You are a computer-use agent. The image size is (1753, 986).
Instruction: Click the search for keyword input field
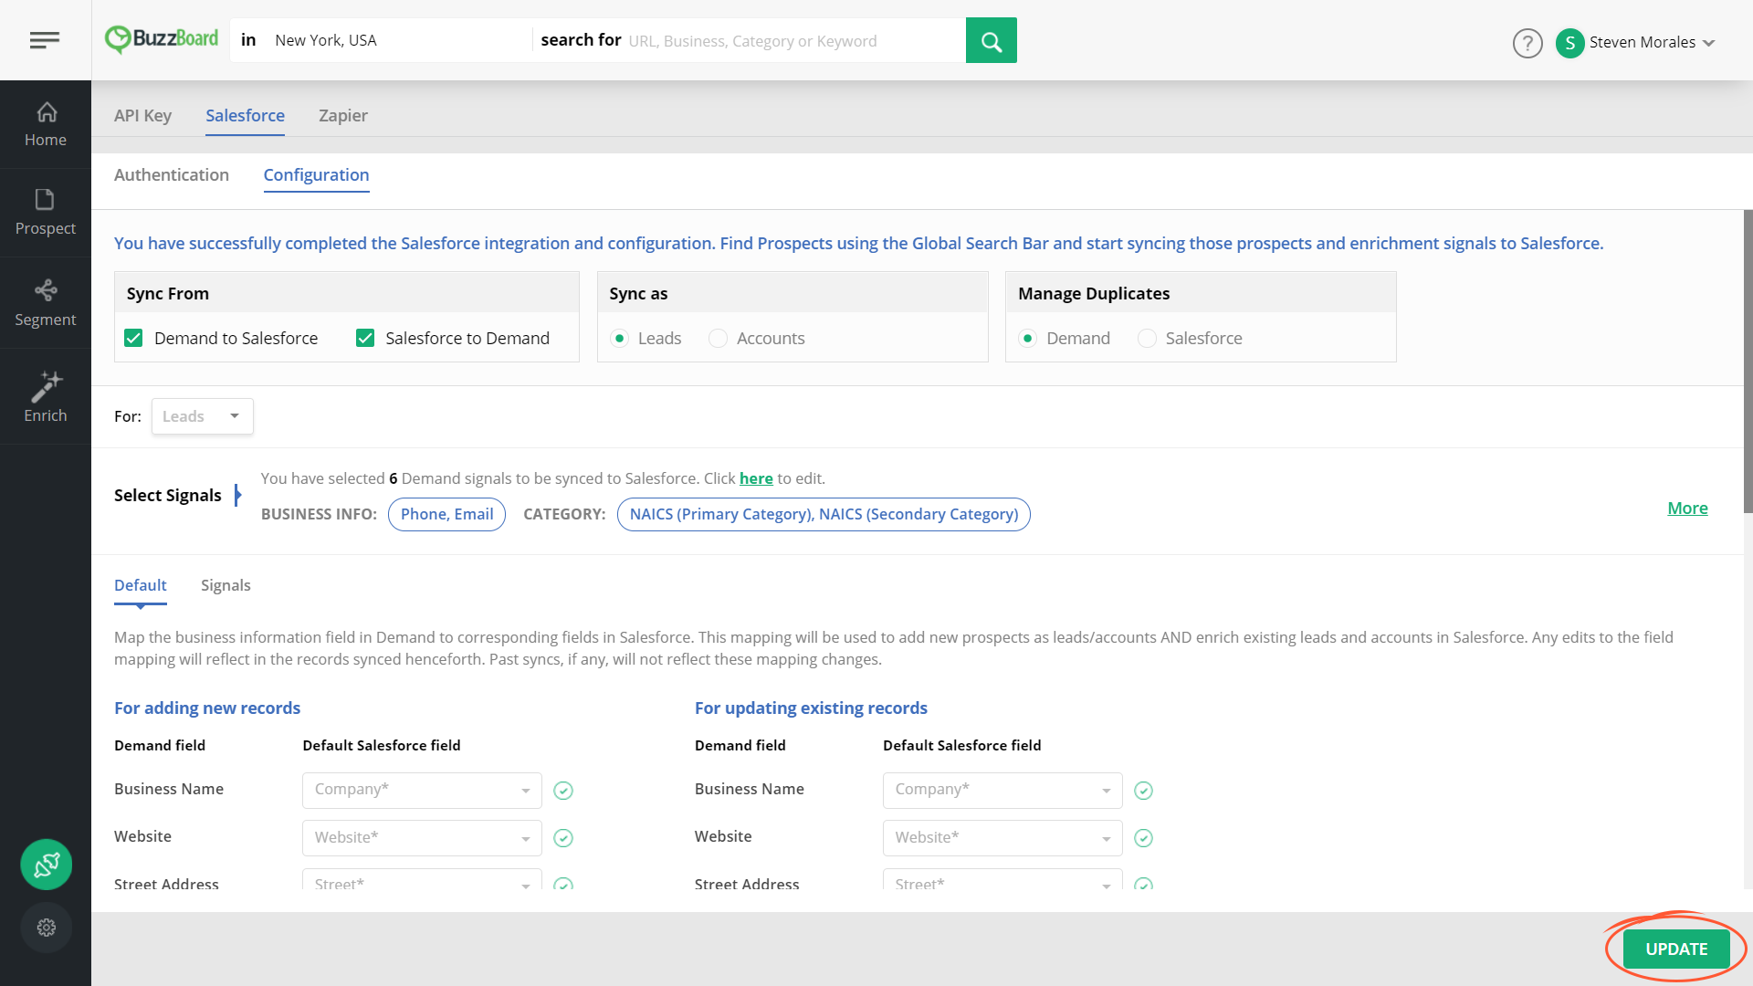pyautogui.click(x=793, y=41)
